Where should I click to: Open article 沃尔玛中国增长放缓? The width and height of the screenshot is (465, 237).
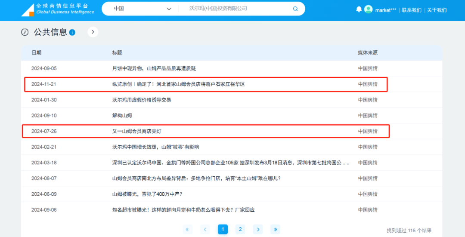pos(156,147)
